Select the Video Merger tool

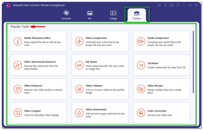pos(162,89)
